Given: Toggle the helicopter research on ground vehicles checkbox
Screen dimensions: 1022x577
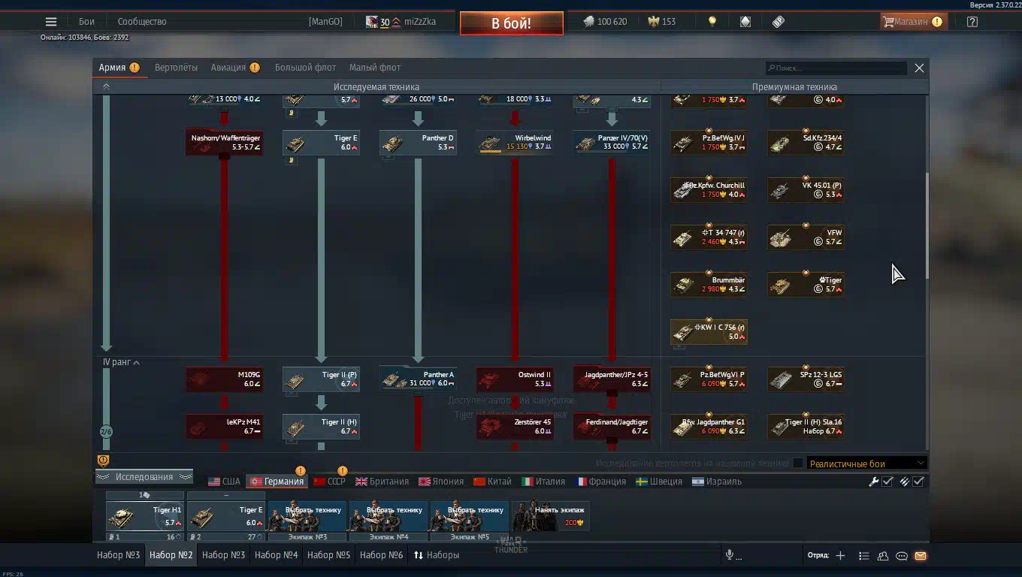Looking at the screenshot, I should [798, 464].
